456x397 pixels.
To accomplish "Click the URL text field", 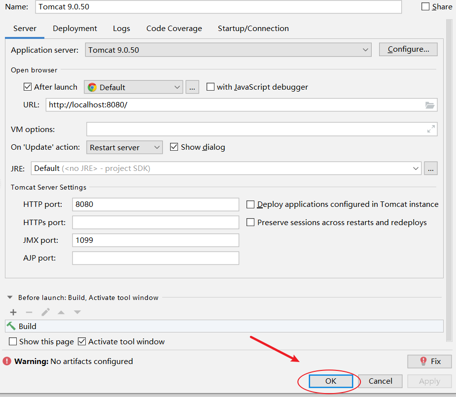I will click(x=242, y=105).
